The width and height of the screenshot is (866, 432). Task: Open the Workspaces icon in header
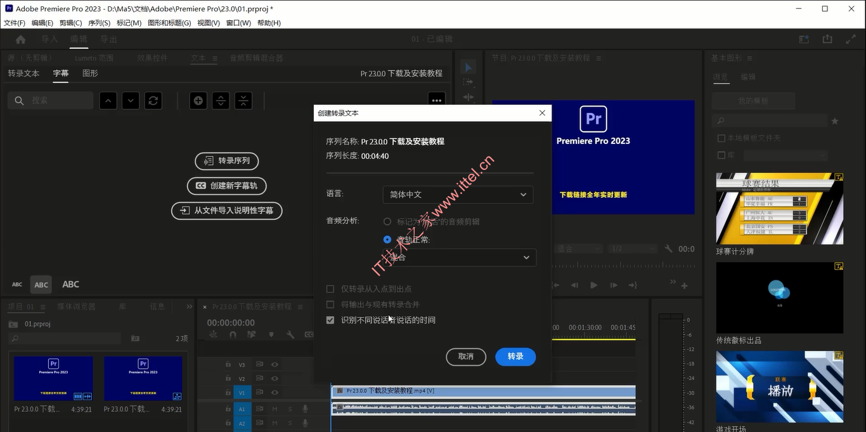(805, 39)
